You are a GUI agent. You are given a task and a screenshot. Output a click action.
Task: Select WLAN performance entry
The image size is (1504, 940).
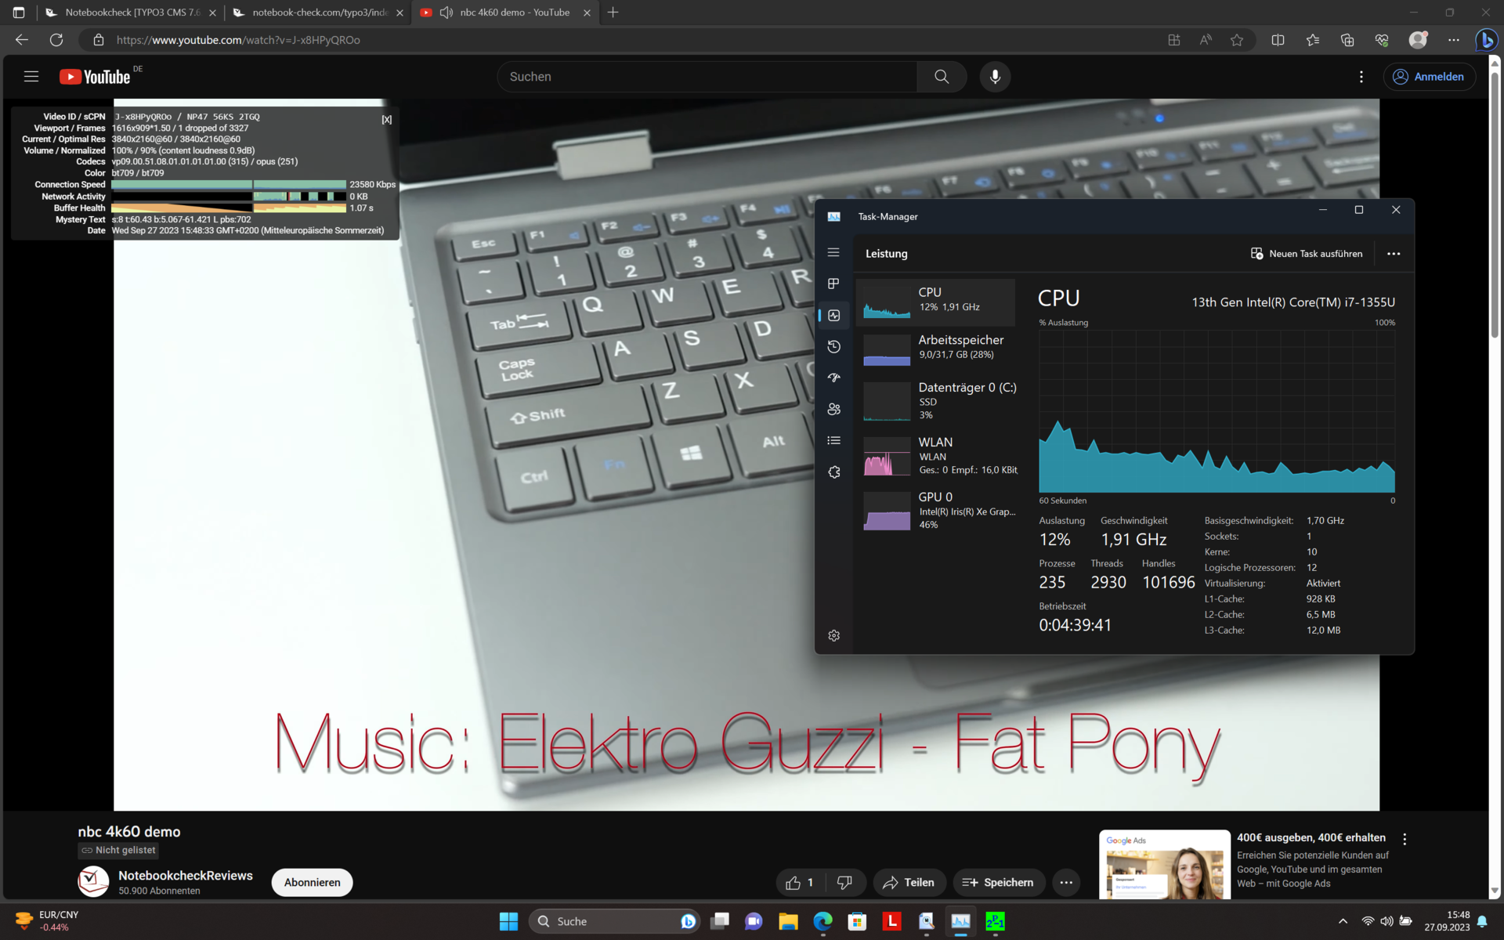click(x=935, y=456)
